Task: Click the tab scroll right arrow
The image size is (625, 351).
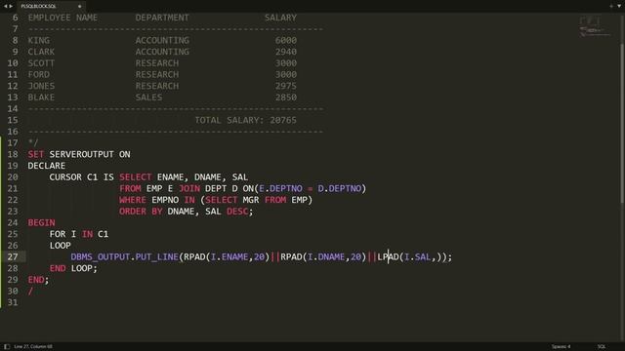Action: coord(11,6)
